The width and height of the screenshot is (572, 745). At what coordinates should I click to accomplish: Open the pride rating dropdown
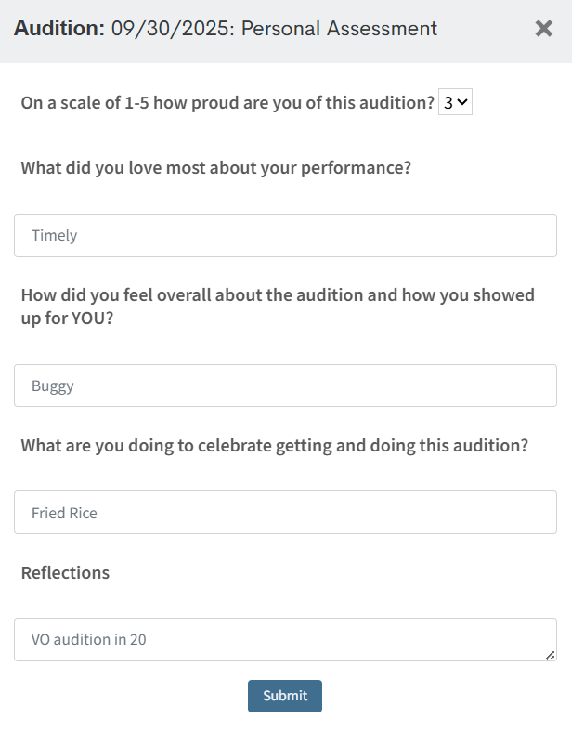click(x=455, y=103)
